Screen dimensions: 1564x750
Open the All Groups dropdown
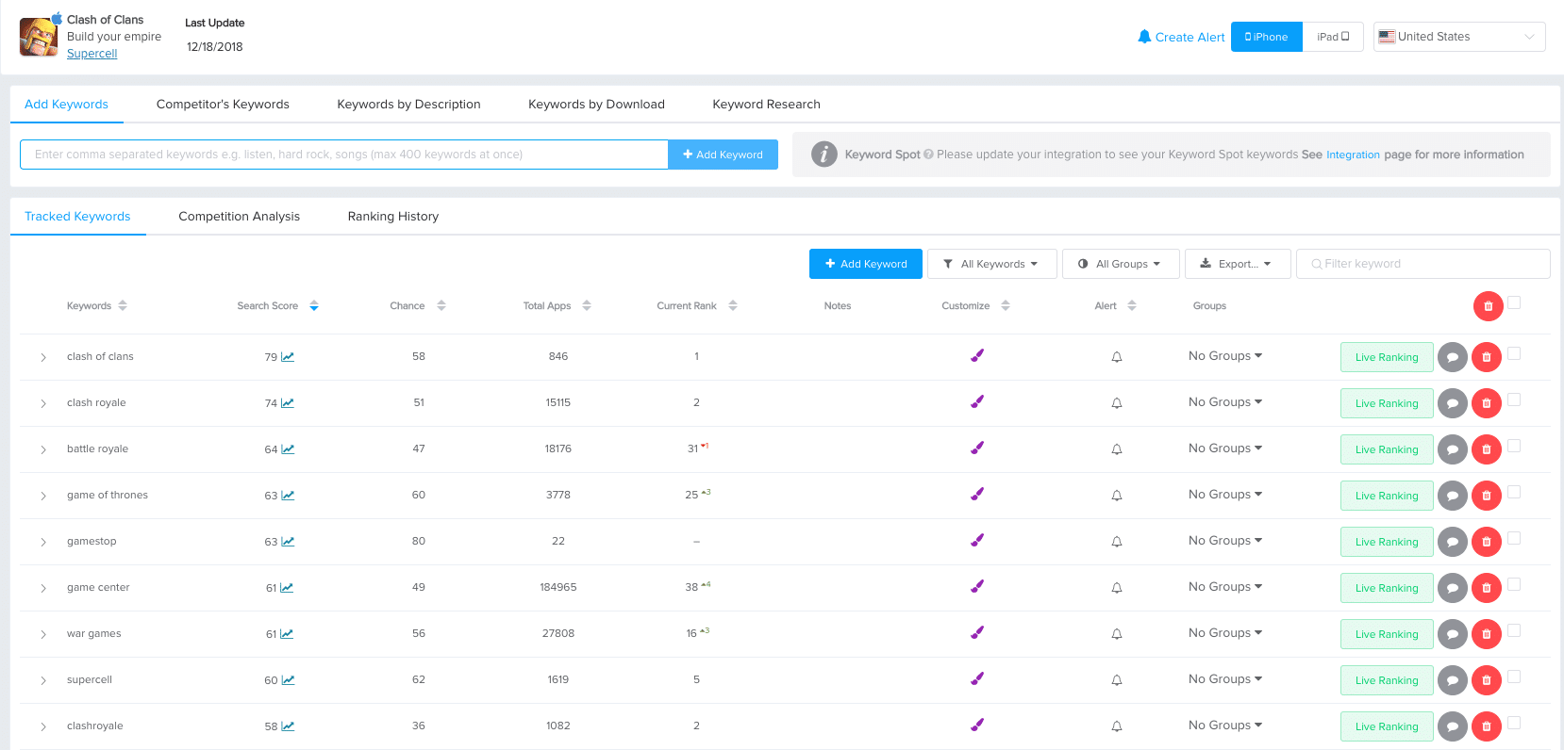pos(1120,264)
